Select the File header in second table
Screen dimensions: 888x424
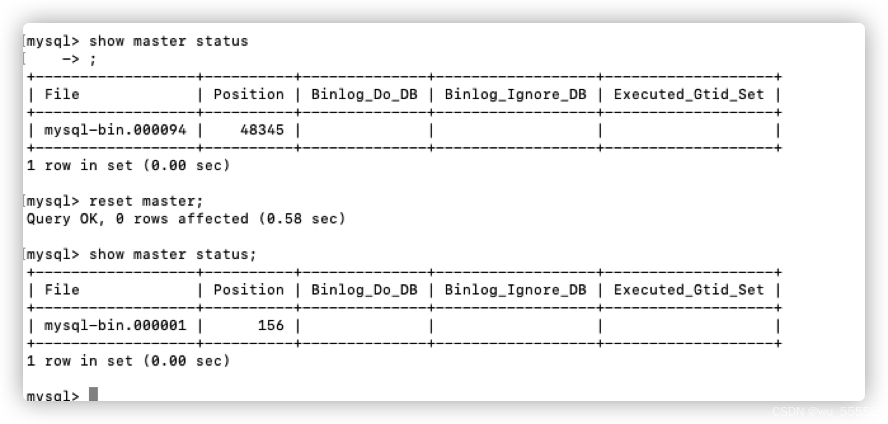(62, 290)
